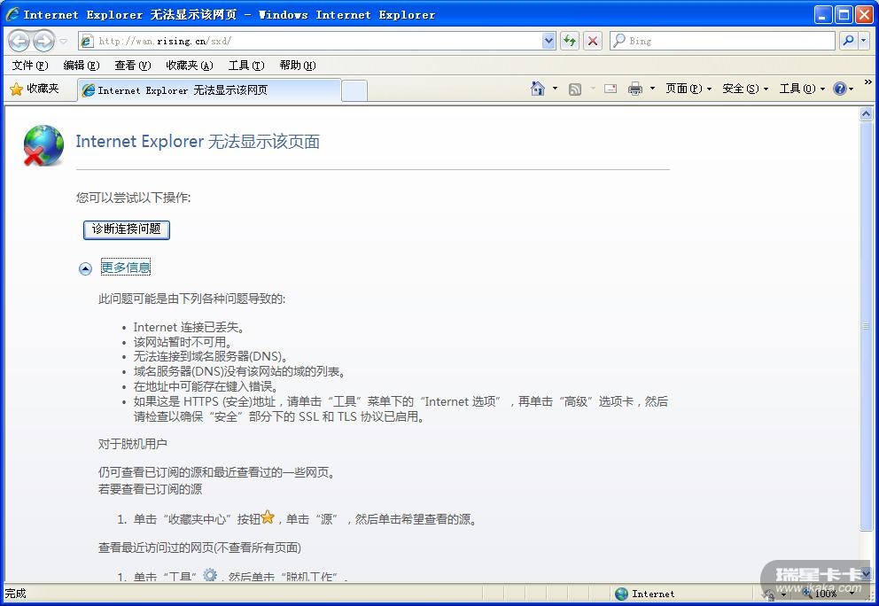
Task: Open the 安全(S) command bar menu
Action: click(745, 89)
